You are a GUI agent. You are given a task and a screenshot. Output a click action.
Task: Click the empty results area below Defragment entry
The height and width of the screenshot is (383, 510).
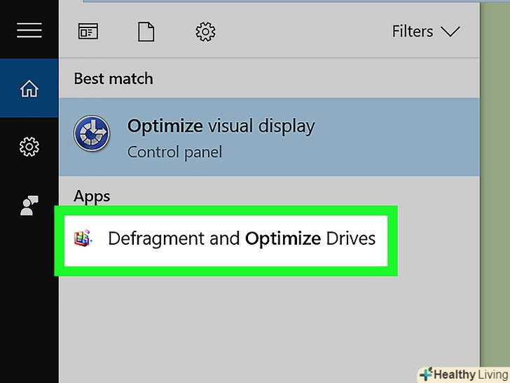point(266,323)
